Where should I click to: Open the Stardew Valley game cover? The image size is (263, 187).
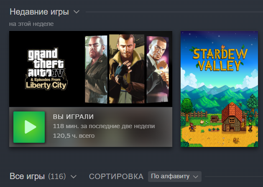click(219, 89)
